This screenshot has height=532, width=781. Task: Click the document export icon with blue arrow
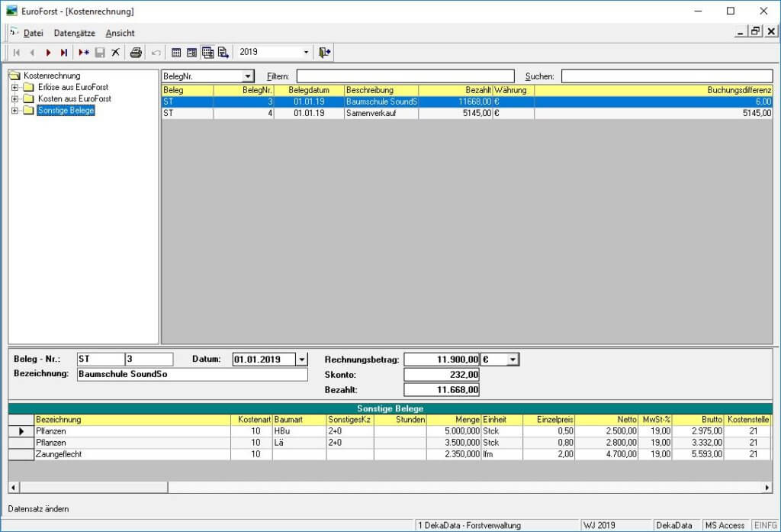pos(223,53)
